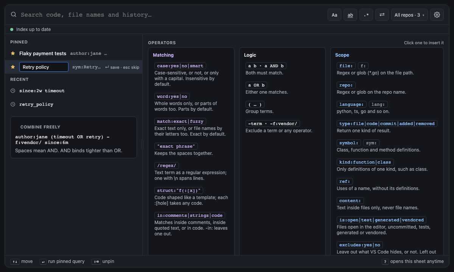454x272 pixels.
Task: Click star beside Flaky payment tests
Action: point(13,54)
